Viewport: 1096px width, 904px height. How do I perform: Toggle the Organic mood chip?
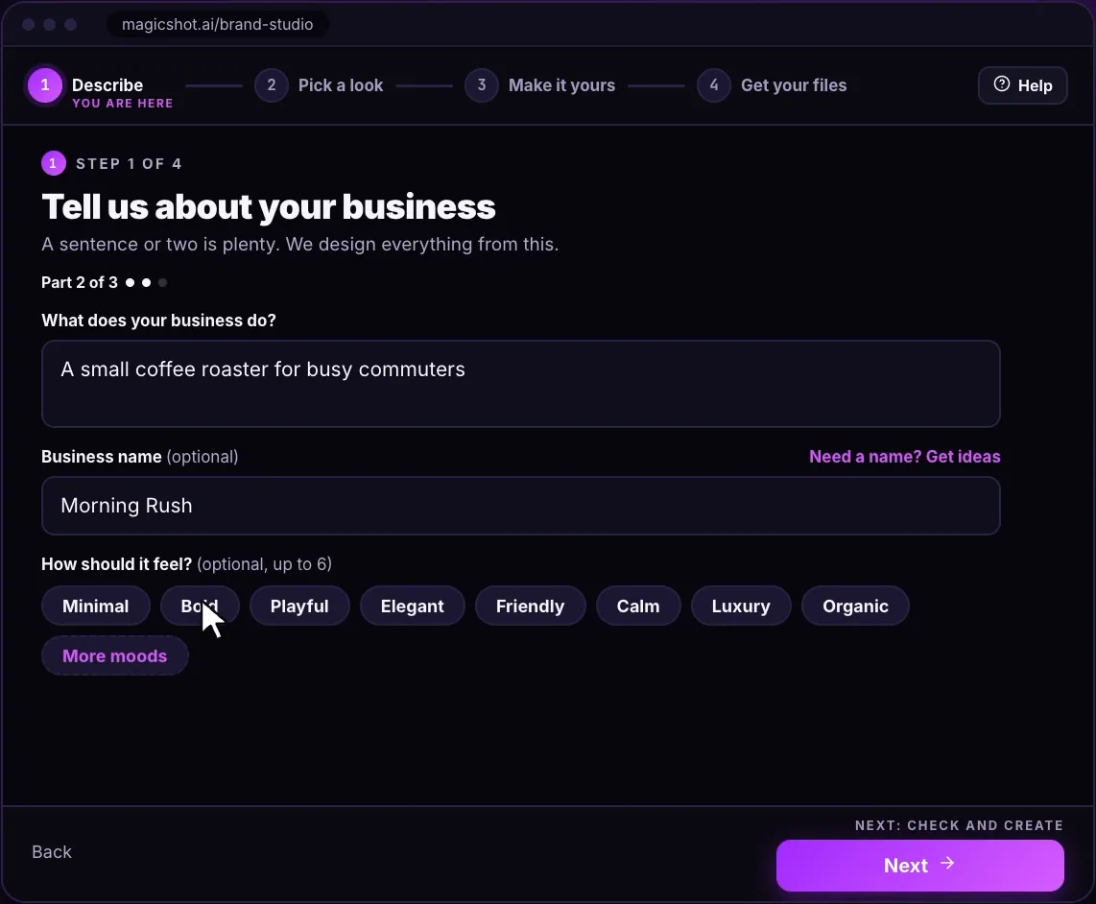(855, 607)
